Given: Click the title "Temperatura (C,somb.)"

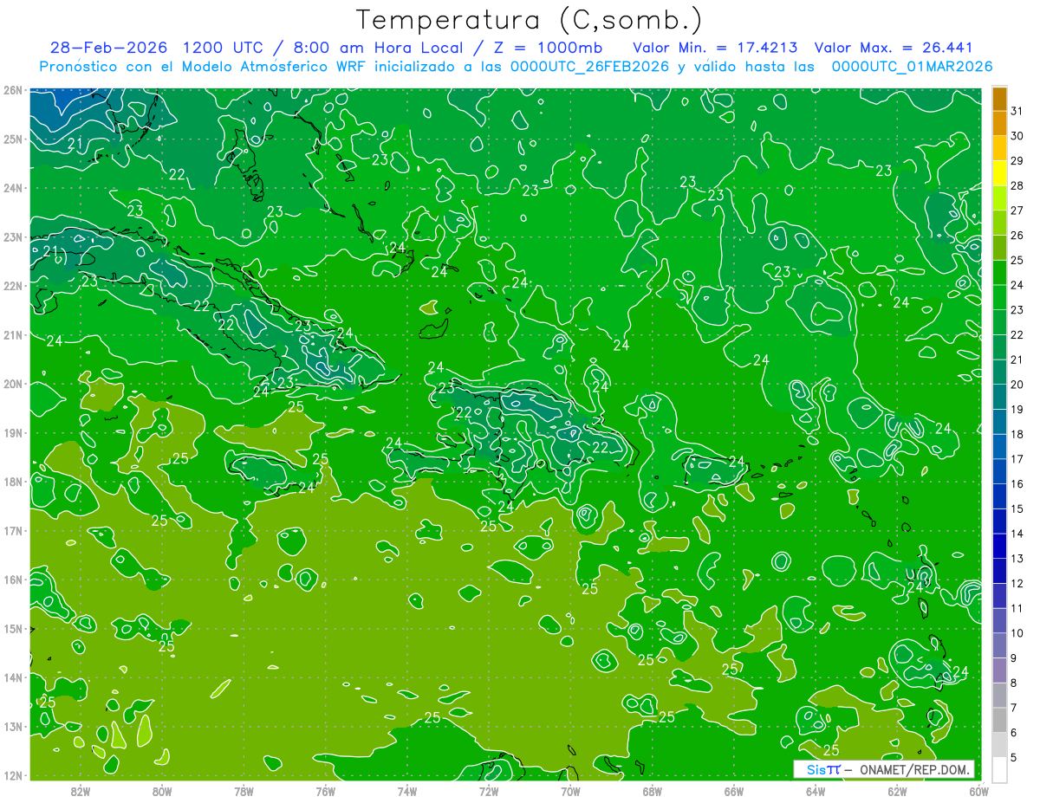Looking at the screenshot, I should [530, 20].
